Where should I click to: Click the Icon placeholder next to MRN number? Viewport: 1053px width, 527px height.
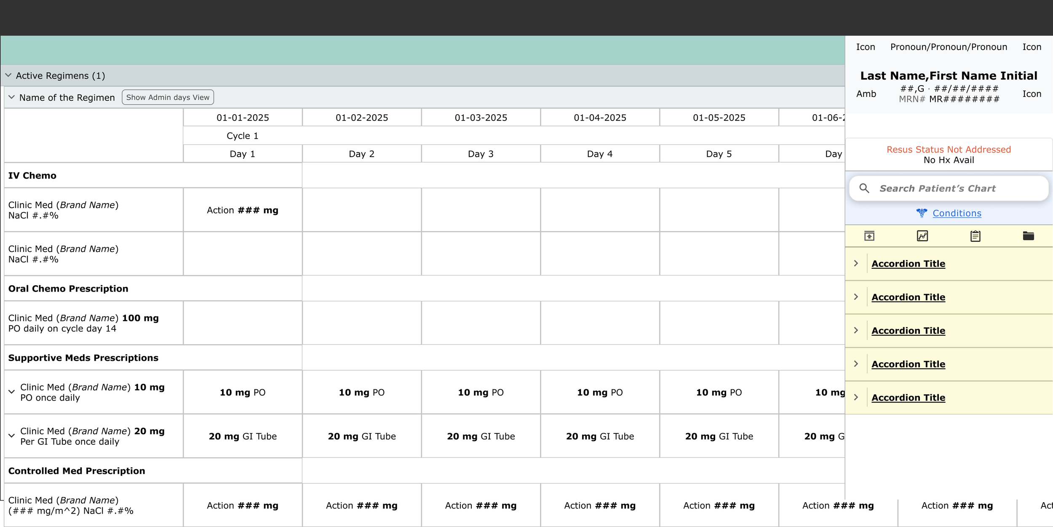coord(1032,94)
